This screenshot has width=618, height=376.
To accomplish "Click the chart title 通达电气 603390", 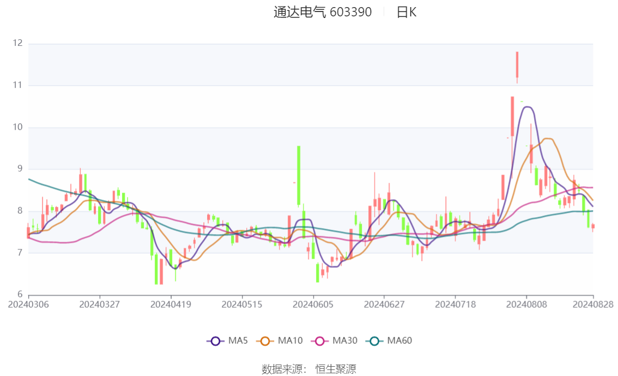I will 323,12.
